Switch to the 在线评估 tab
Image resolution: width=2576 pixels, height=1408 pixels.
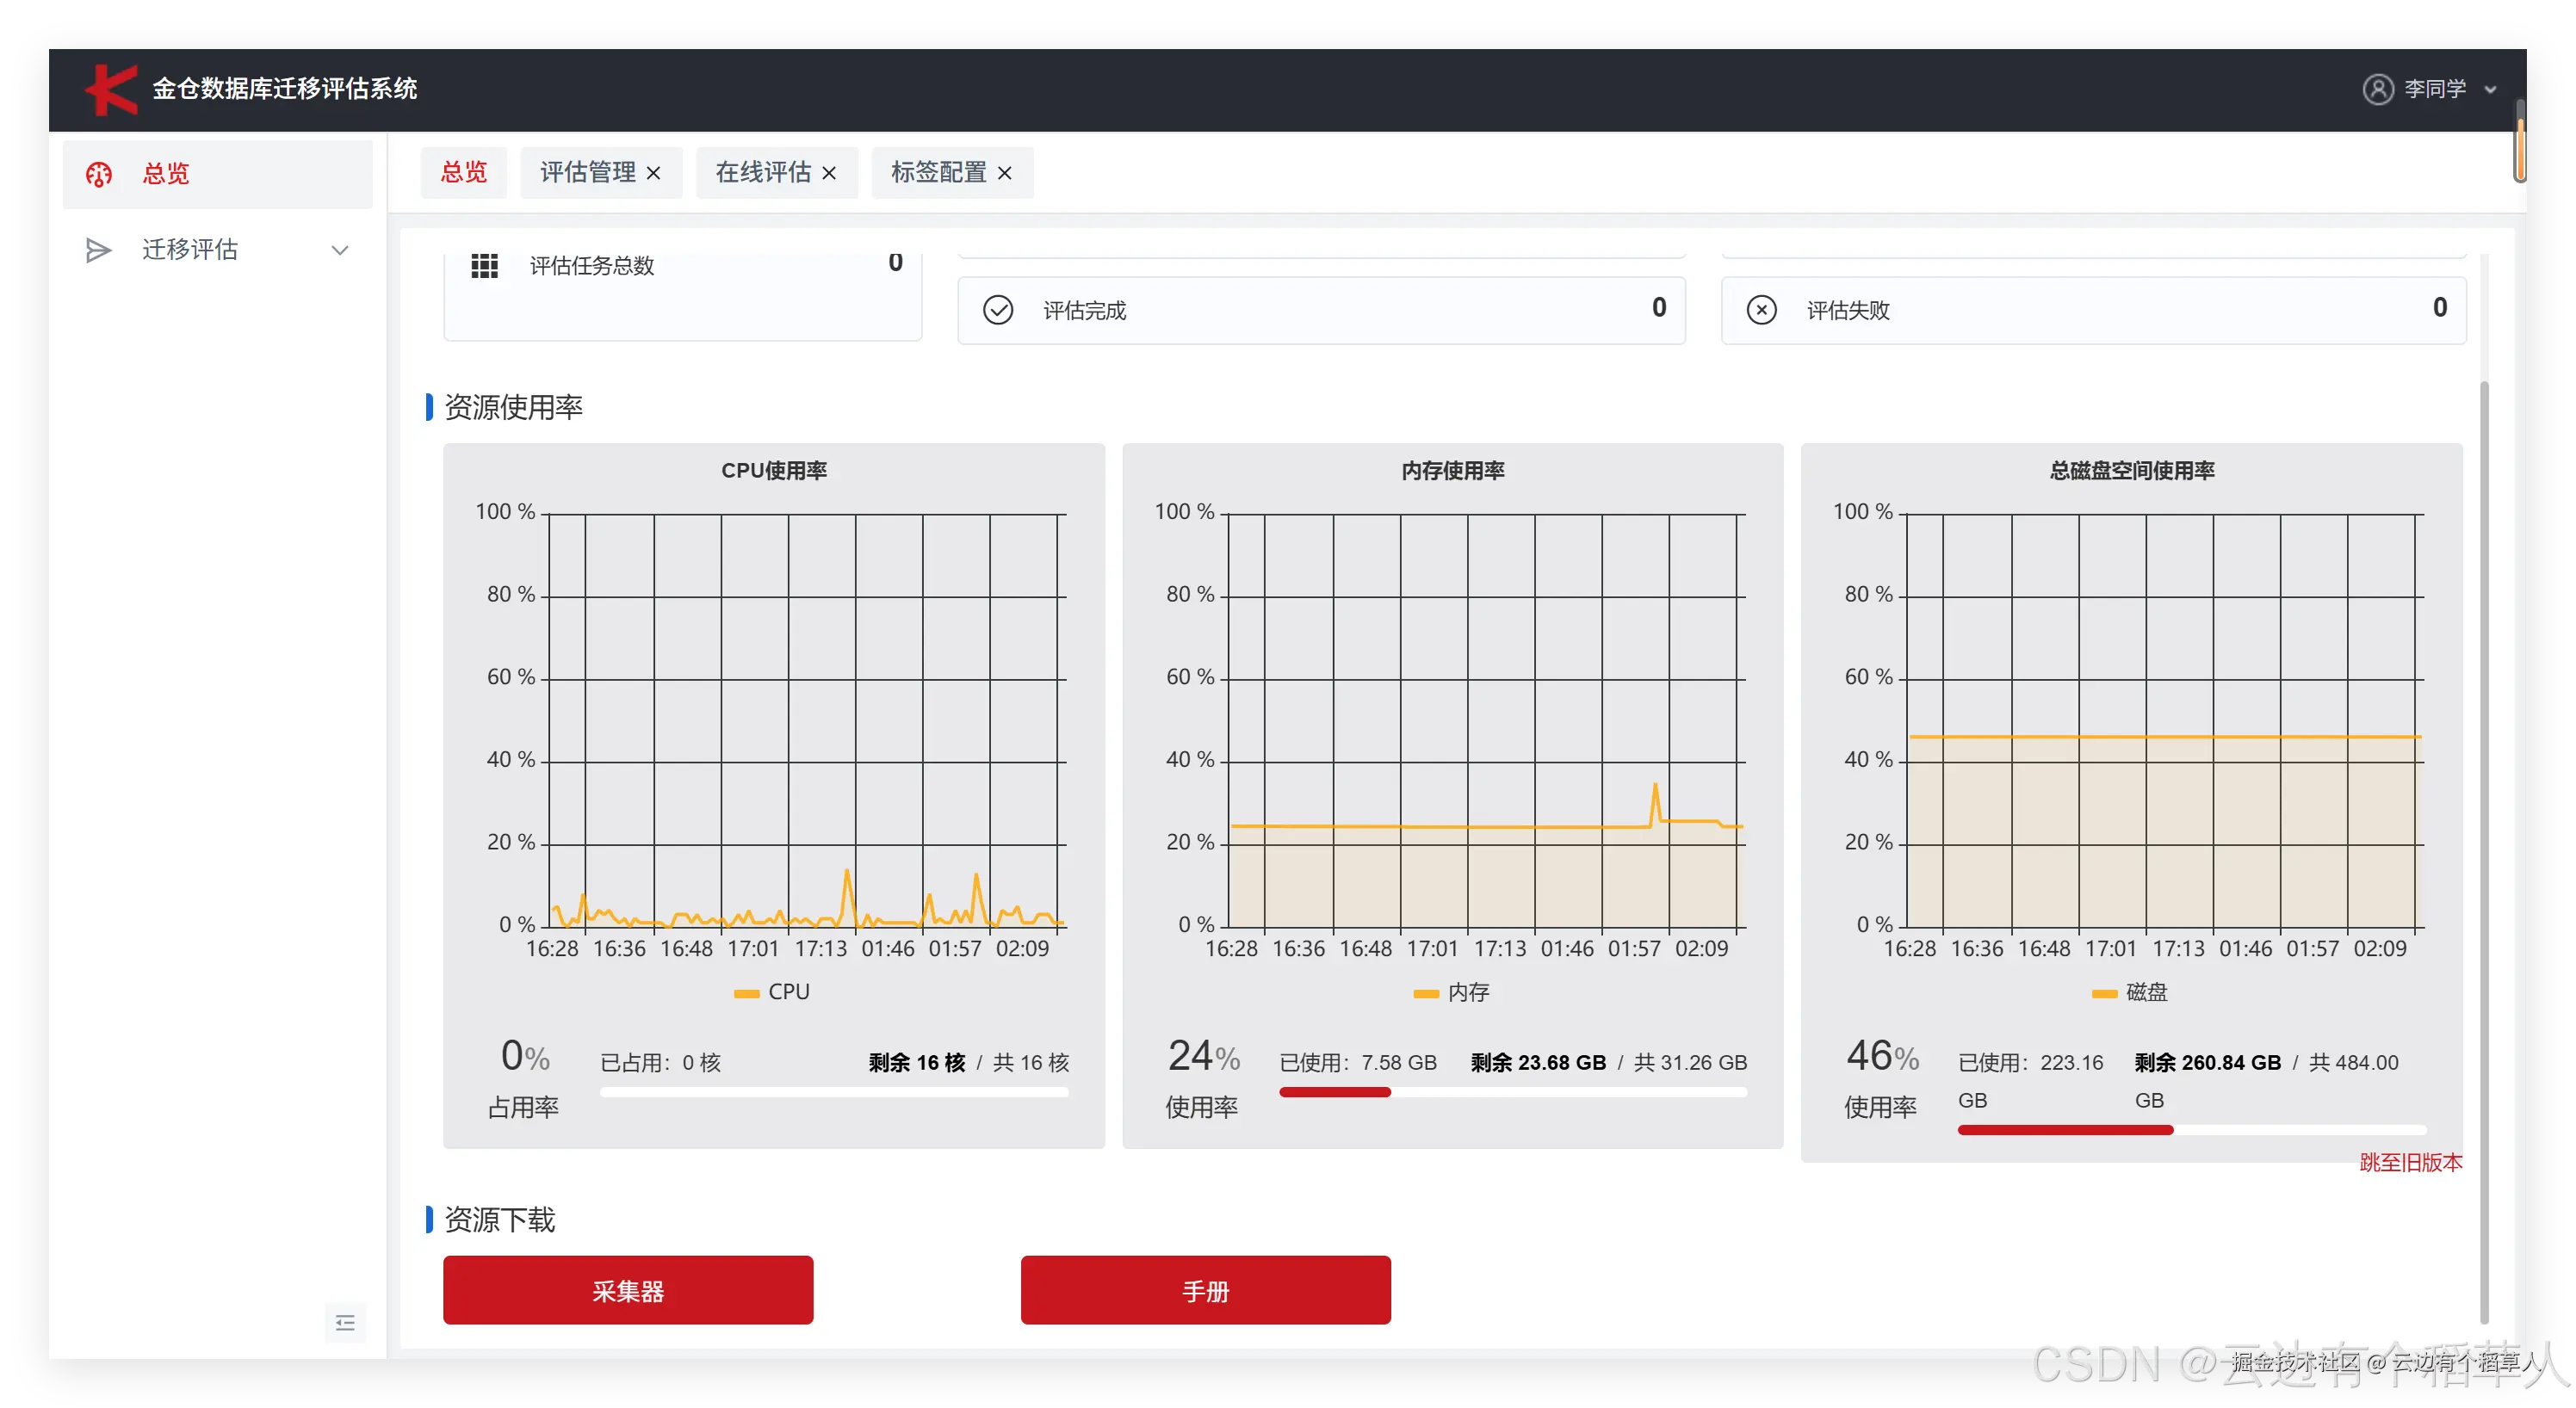click(762, 173)
